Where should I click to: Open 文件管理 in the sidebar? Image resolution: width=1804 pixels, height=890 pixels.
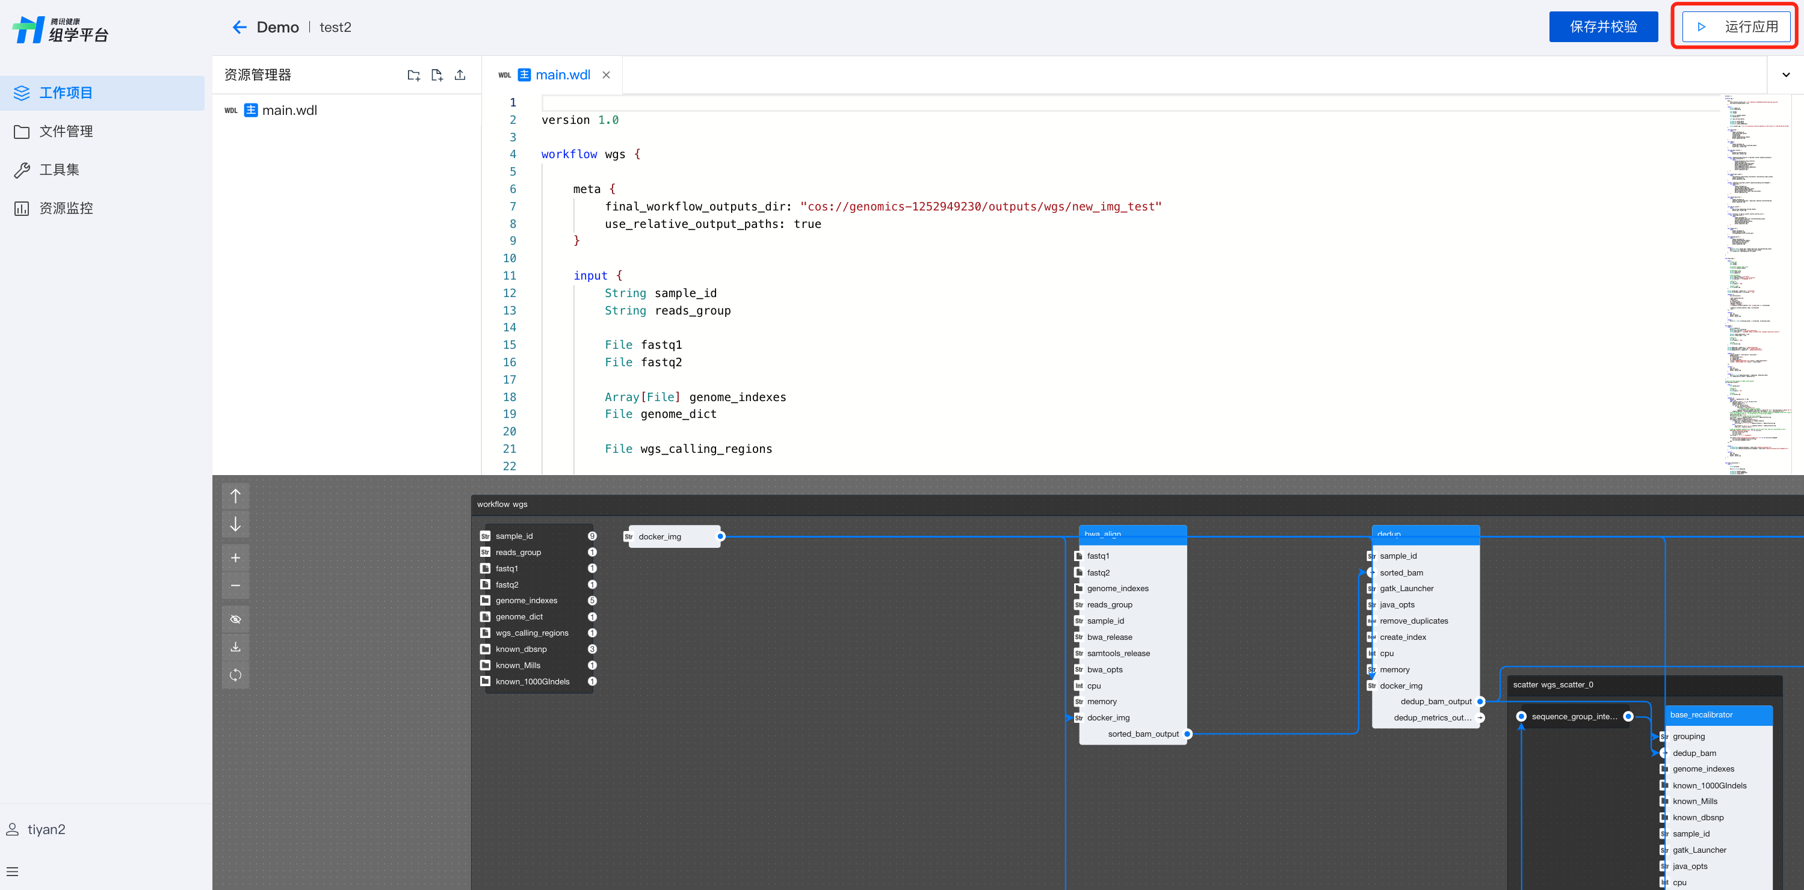[66, 132]
